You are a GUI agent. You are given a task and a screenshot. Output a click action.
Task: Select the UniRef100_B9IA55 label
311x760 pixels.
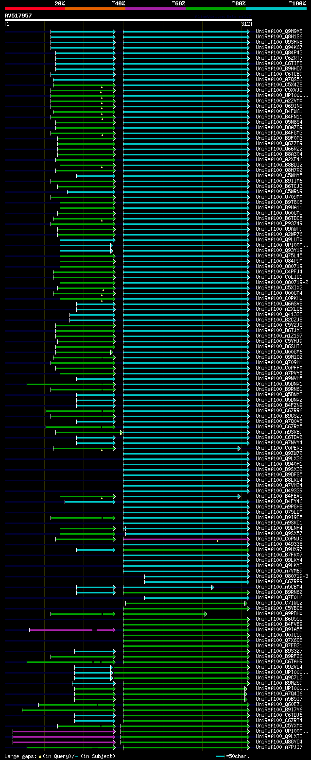(x=279, y=629)
